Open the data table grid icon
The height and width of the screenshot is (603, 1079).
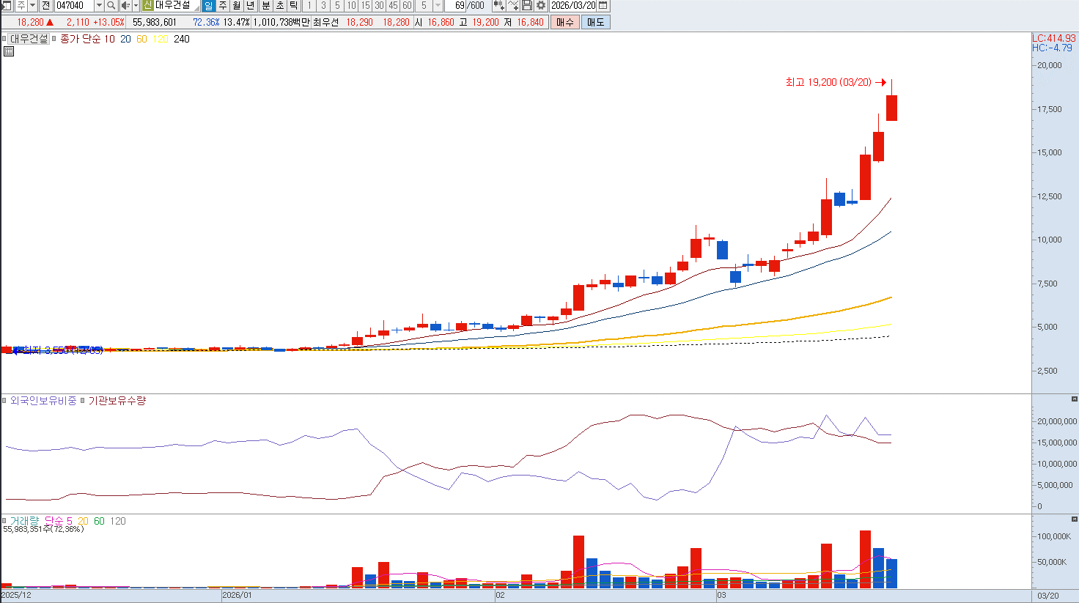point(8,51)
